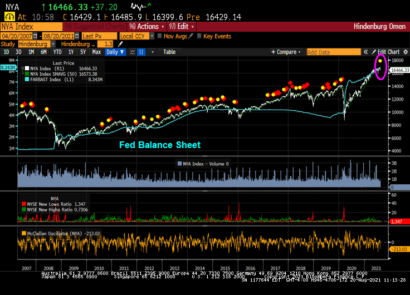Click the Compare button

[x=286, y=52]
